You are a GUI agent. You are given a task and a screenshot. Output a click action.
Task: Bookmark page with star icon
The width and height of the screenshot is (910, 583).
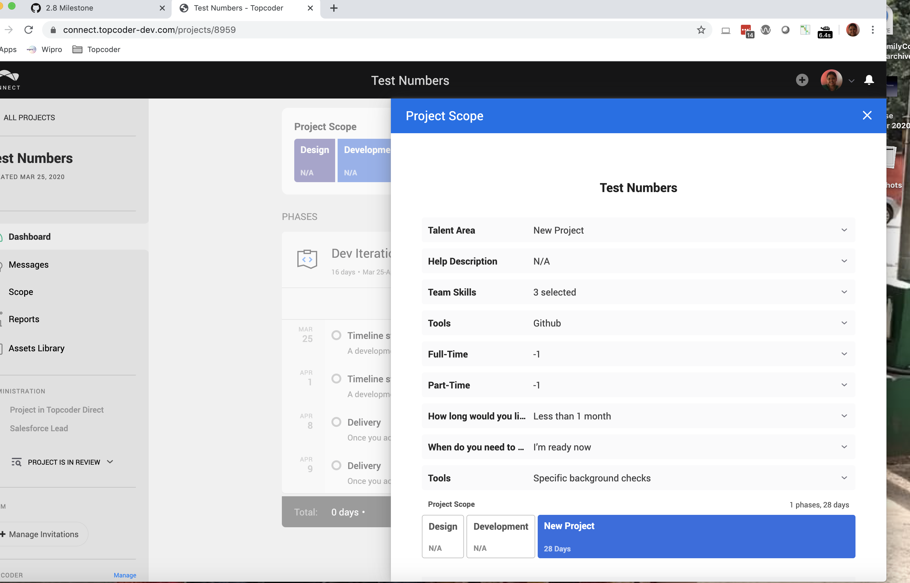[x=701, y=30]
